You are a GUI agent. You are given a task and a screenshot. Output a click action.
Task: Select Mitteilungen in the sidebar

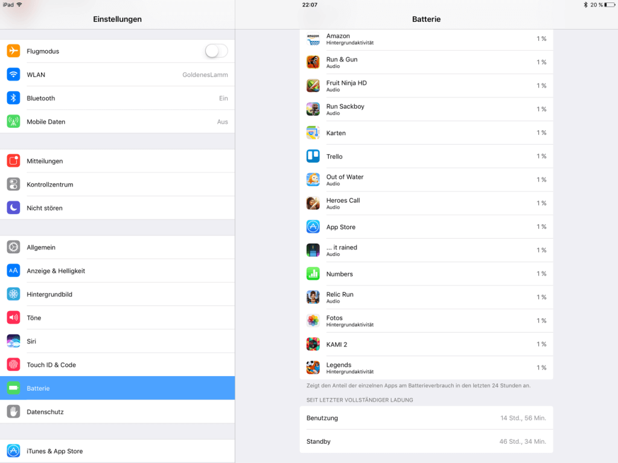click(x=118, y=161)
